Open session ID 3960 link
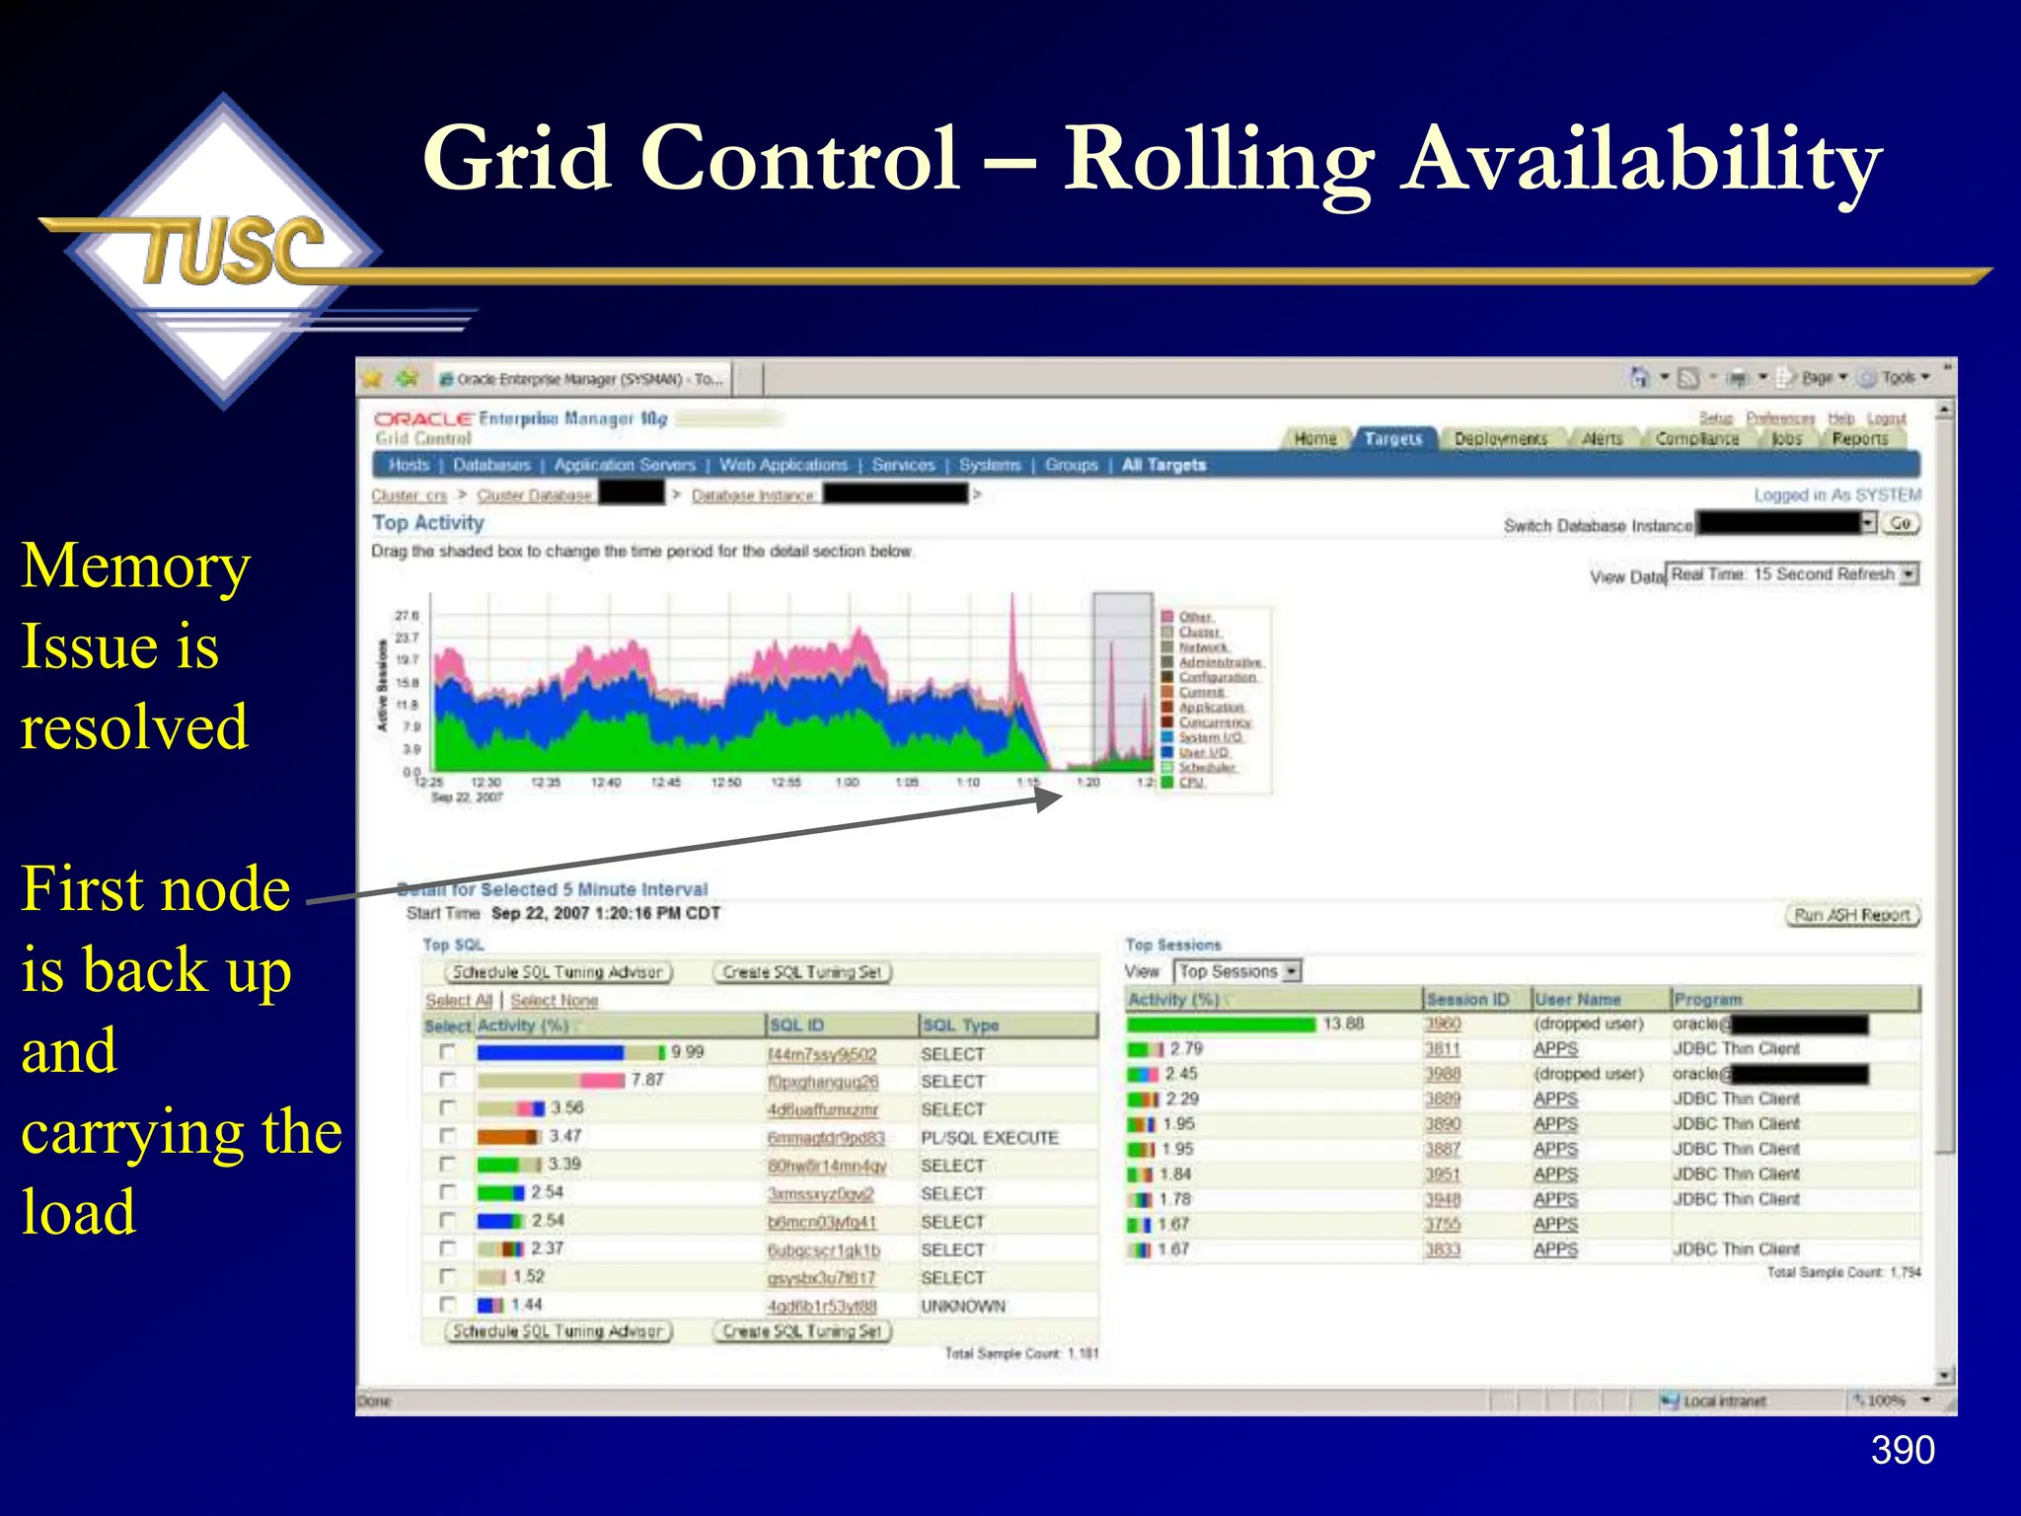Image resolution: width=2021 pixels, height=1516 pixels. pos(1443,1024)
